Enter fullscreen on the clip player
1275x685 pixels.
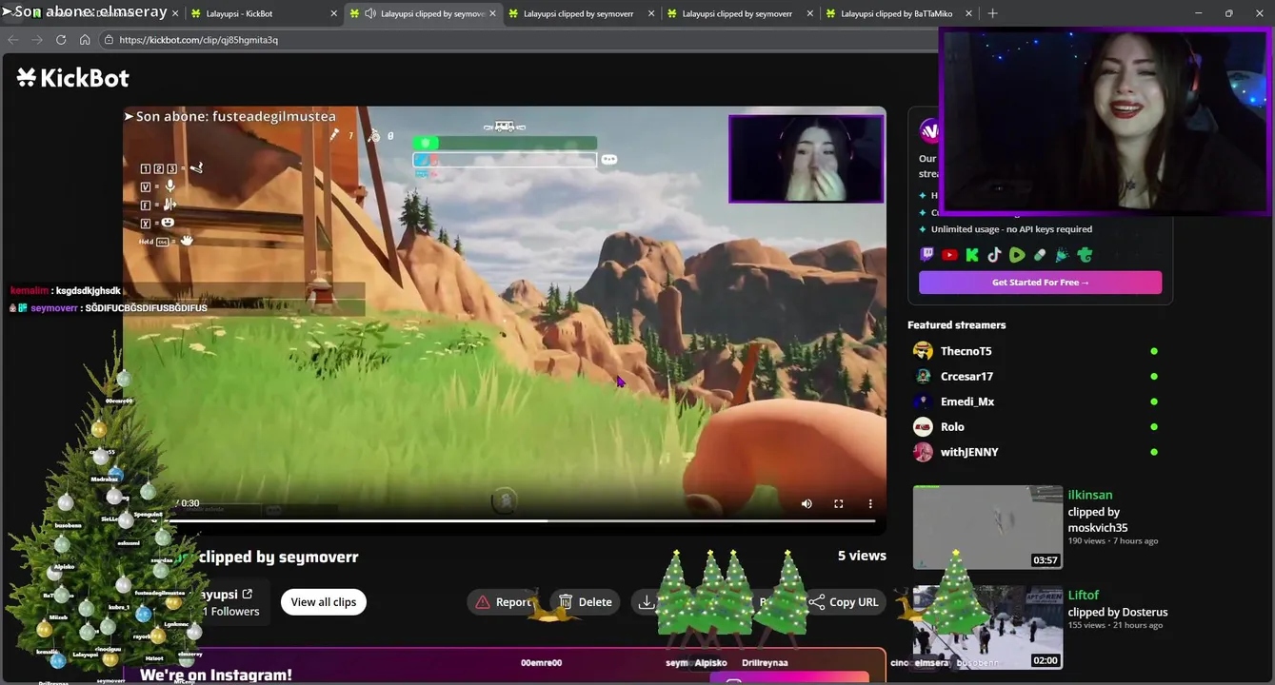[839, 503]
